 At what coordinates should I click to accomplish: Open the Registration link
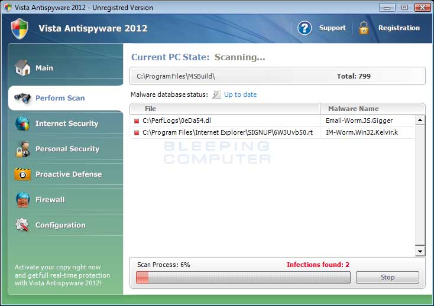(x=399, y=28)
